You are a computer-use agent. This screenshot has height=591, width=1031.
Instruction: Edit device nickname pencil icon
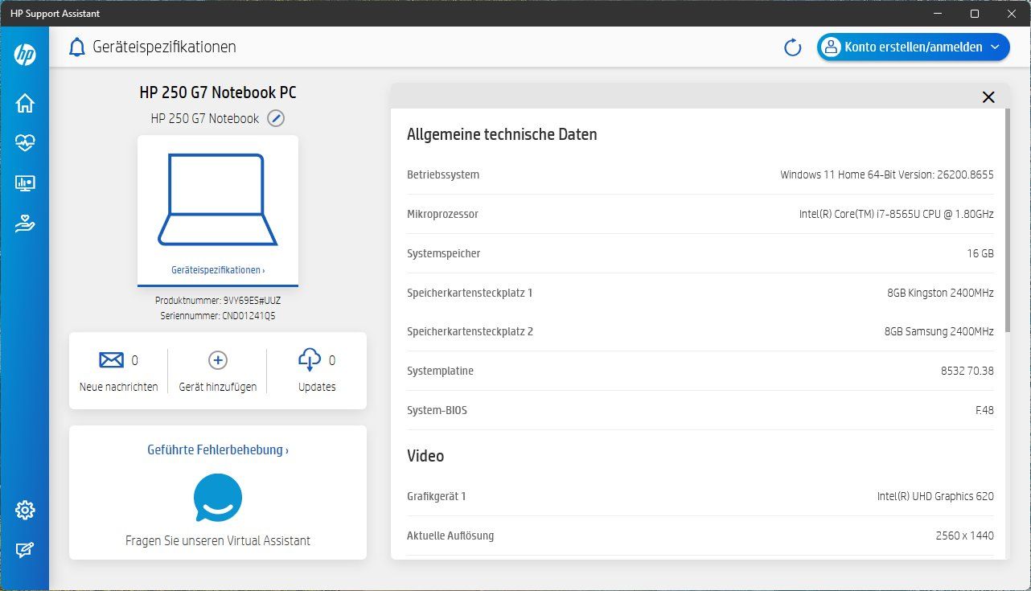[276, 118]
